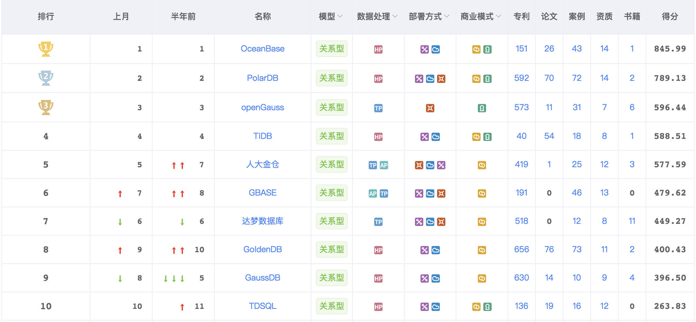
Task: Click the 关系型 tag in the TiDB row
Action: [x=332, y=136]
